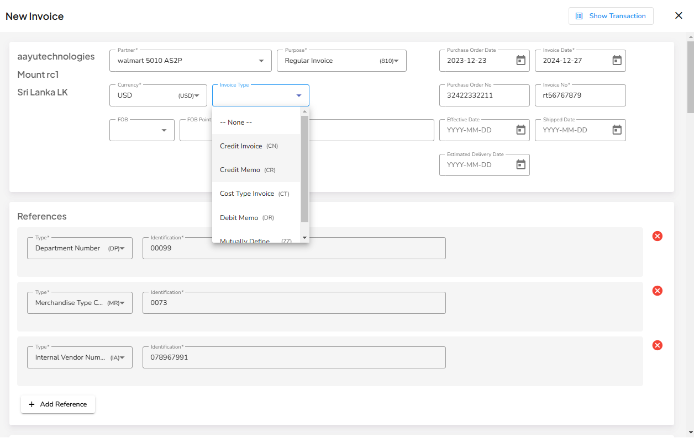Expand the Currency dropdown

(x=197, y=95)
